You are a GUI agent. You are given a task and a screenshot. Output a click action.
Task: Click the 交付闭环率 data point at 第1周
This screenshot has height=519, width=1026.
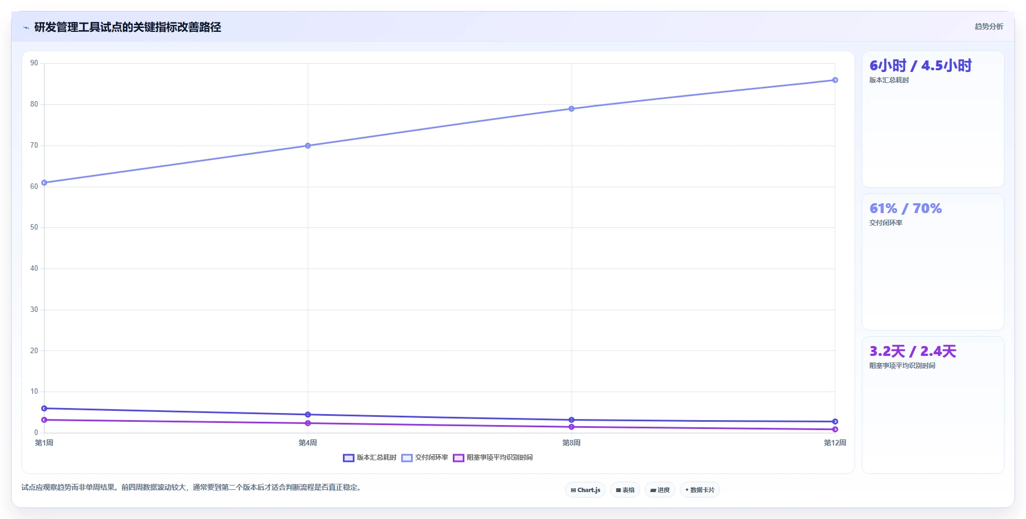pyautogui.click(x=45, y=183)
